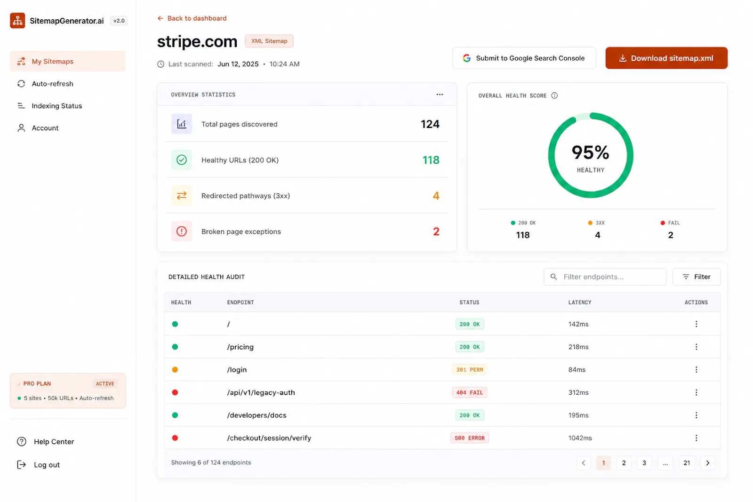753x502 pixels.
Task: Click the Redirected pathways arrows icon
Action: pyautogui.click(x=182, y=196)
